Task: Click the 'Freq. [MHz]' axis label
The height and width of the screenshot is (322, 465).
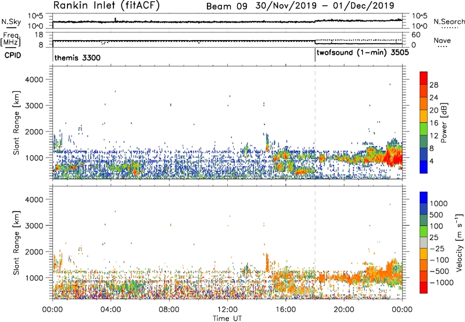Action: pos(11,39)
